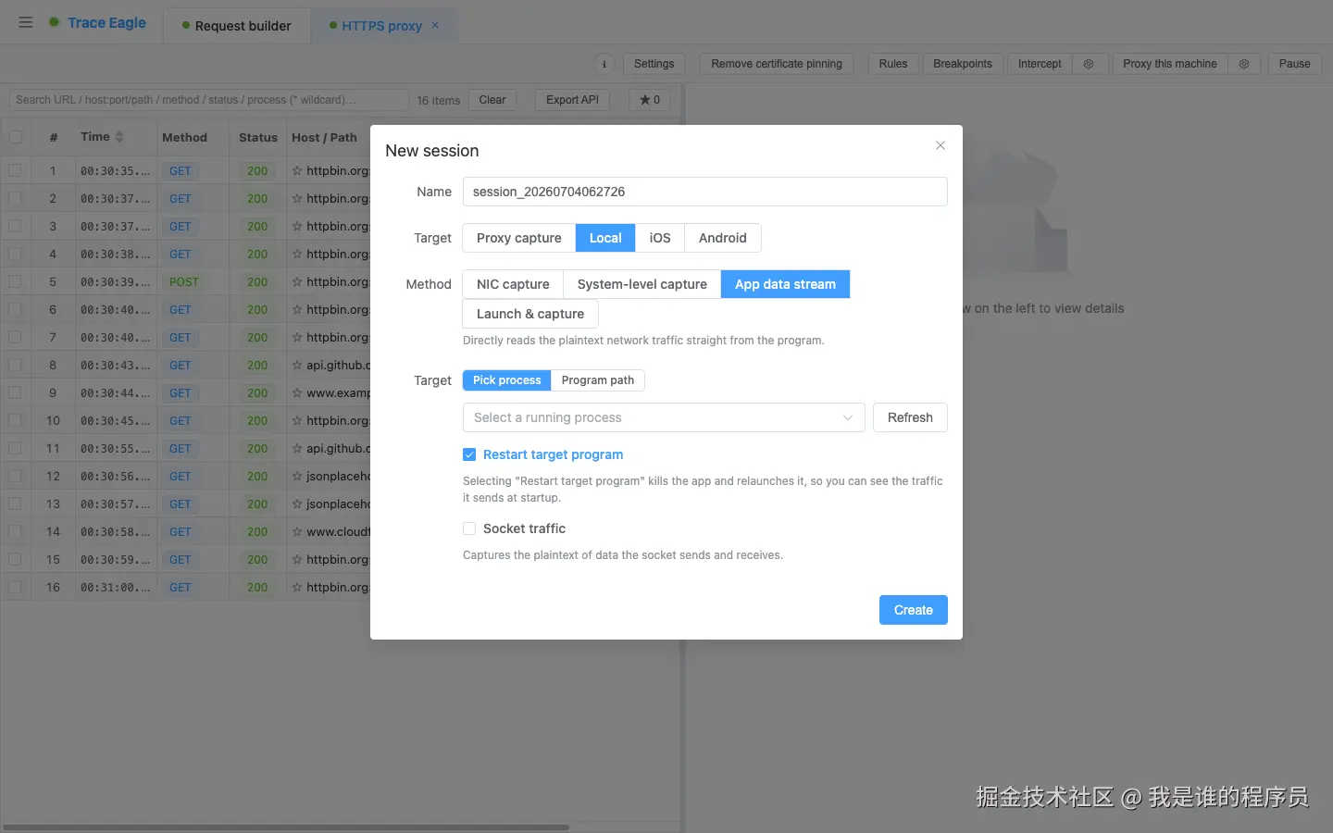Image resolution: width=1333 pixels, height=833 pixels.
Task: Click the session Name input field
Action: pos(705,192)
